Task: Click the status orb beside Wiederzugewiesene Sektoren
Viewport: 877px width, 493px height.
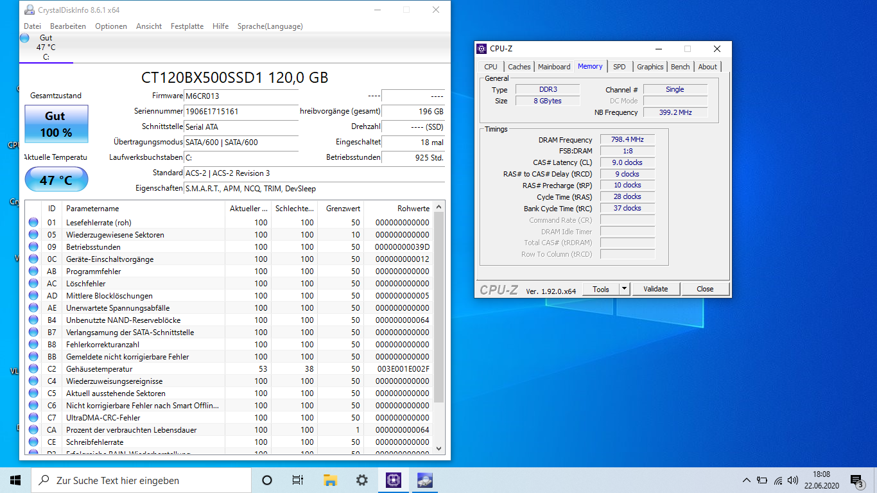Action: [x=33, y=234]
